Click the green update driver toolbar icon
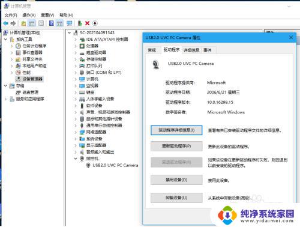 (x=80, y=23)
